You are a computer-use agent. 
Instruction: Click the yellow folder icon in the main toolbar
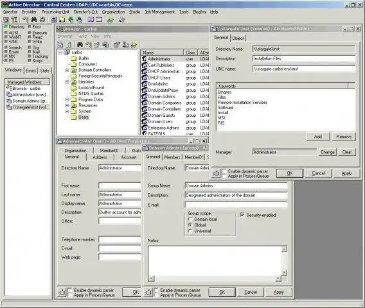point(62,20)
